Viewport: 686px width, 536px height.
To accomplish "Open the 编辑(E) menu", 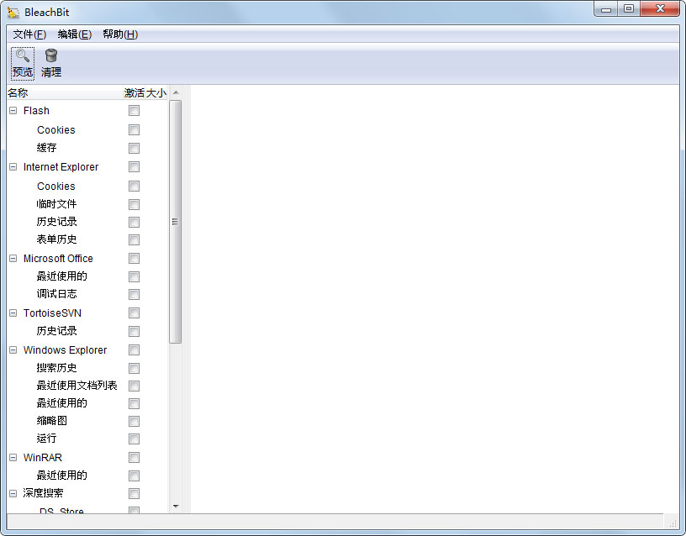I will click(74, 34).
